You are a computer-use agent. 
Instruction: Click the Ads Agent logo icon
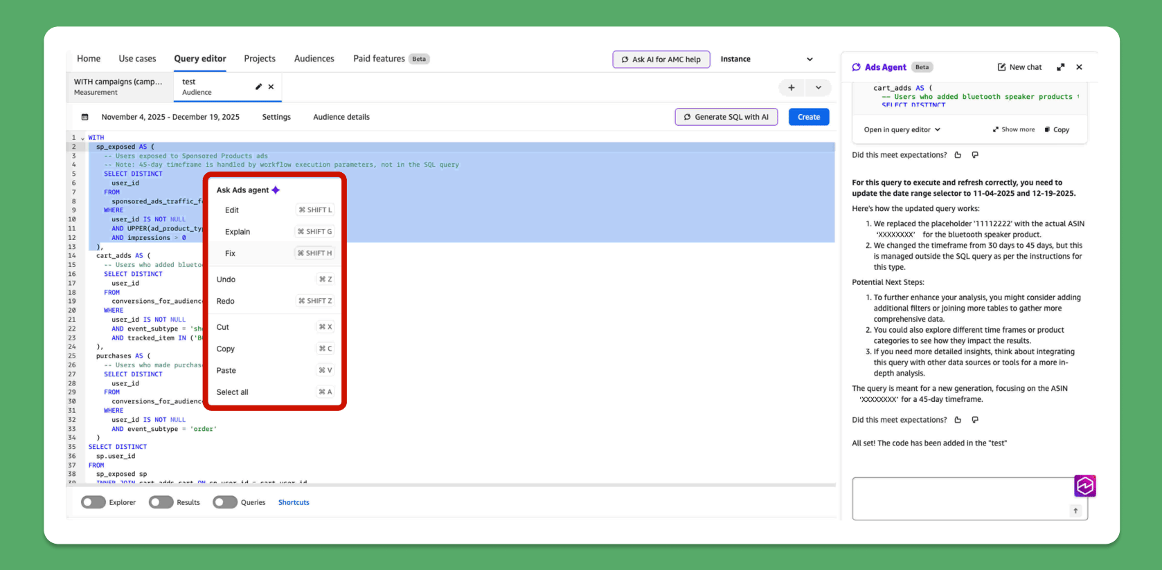(x=857, y=67)
